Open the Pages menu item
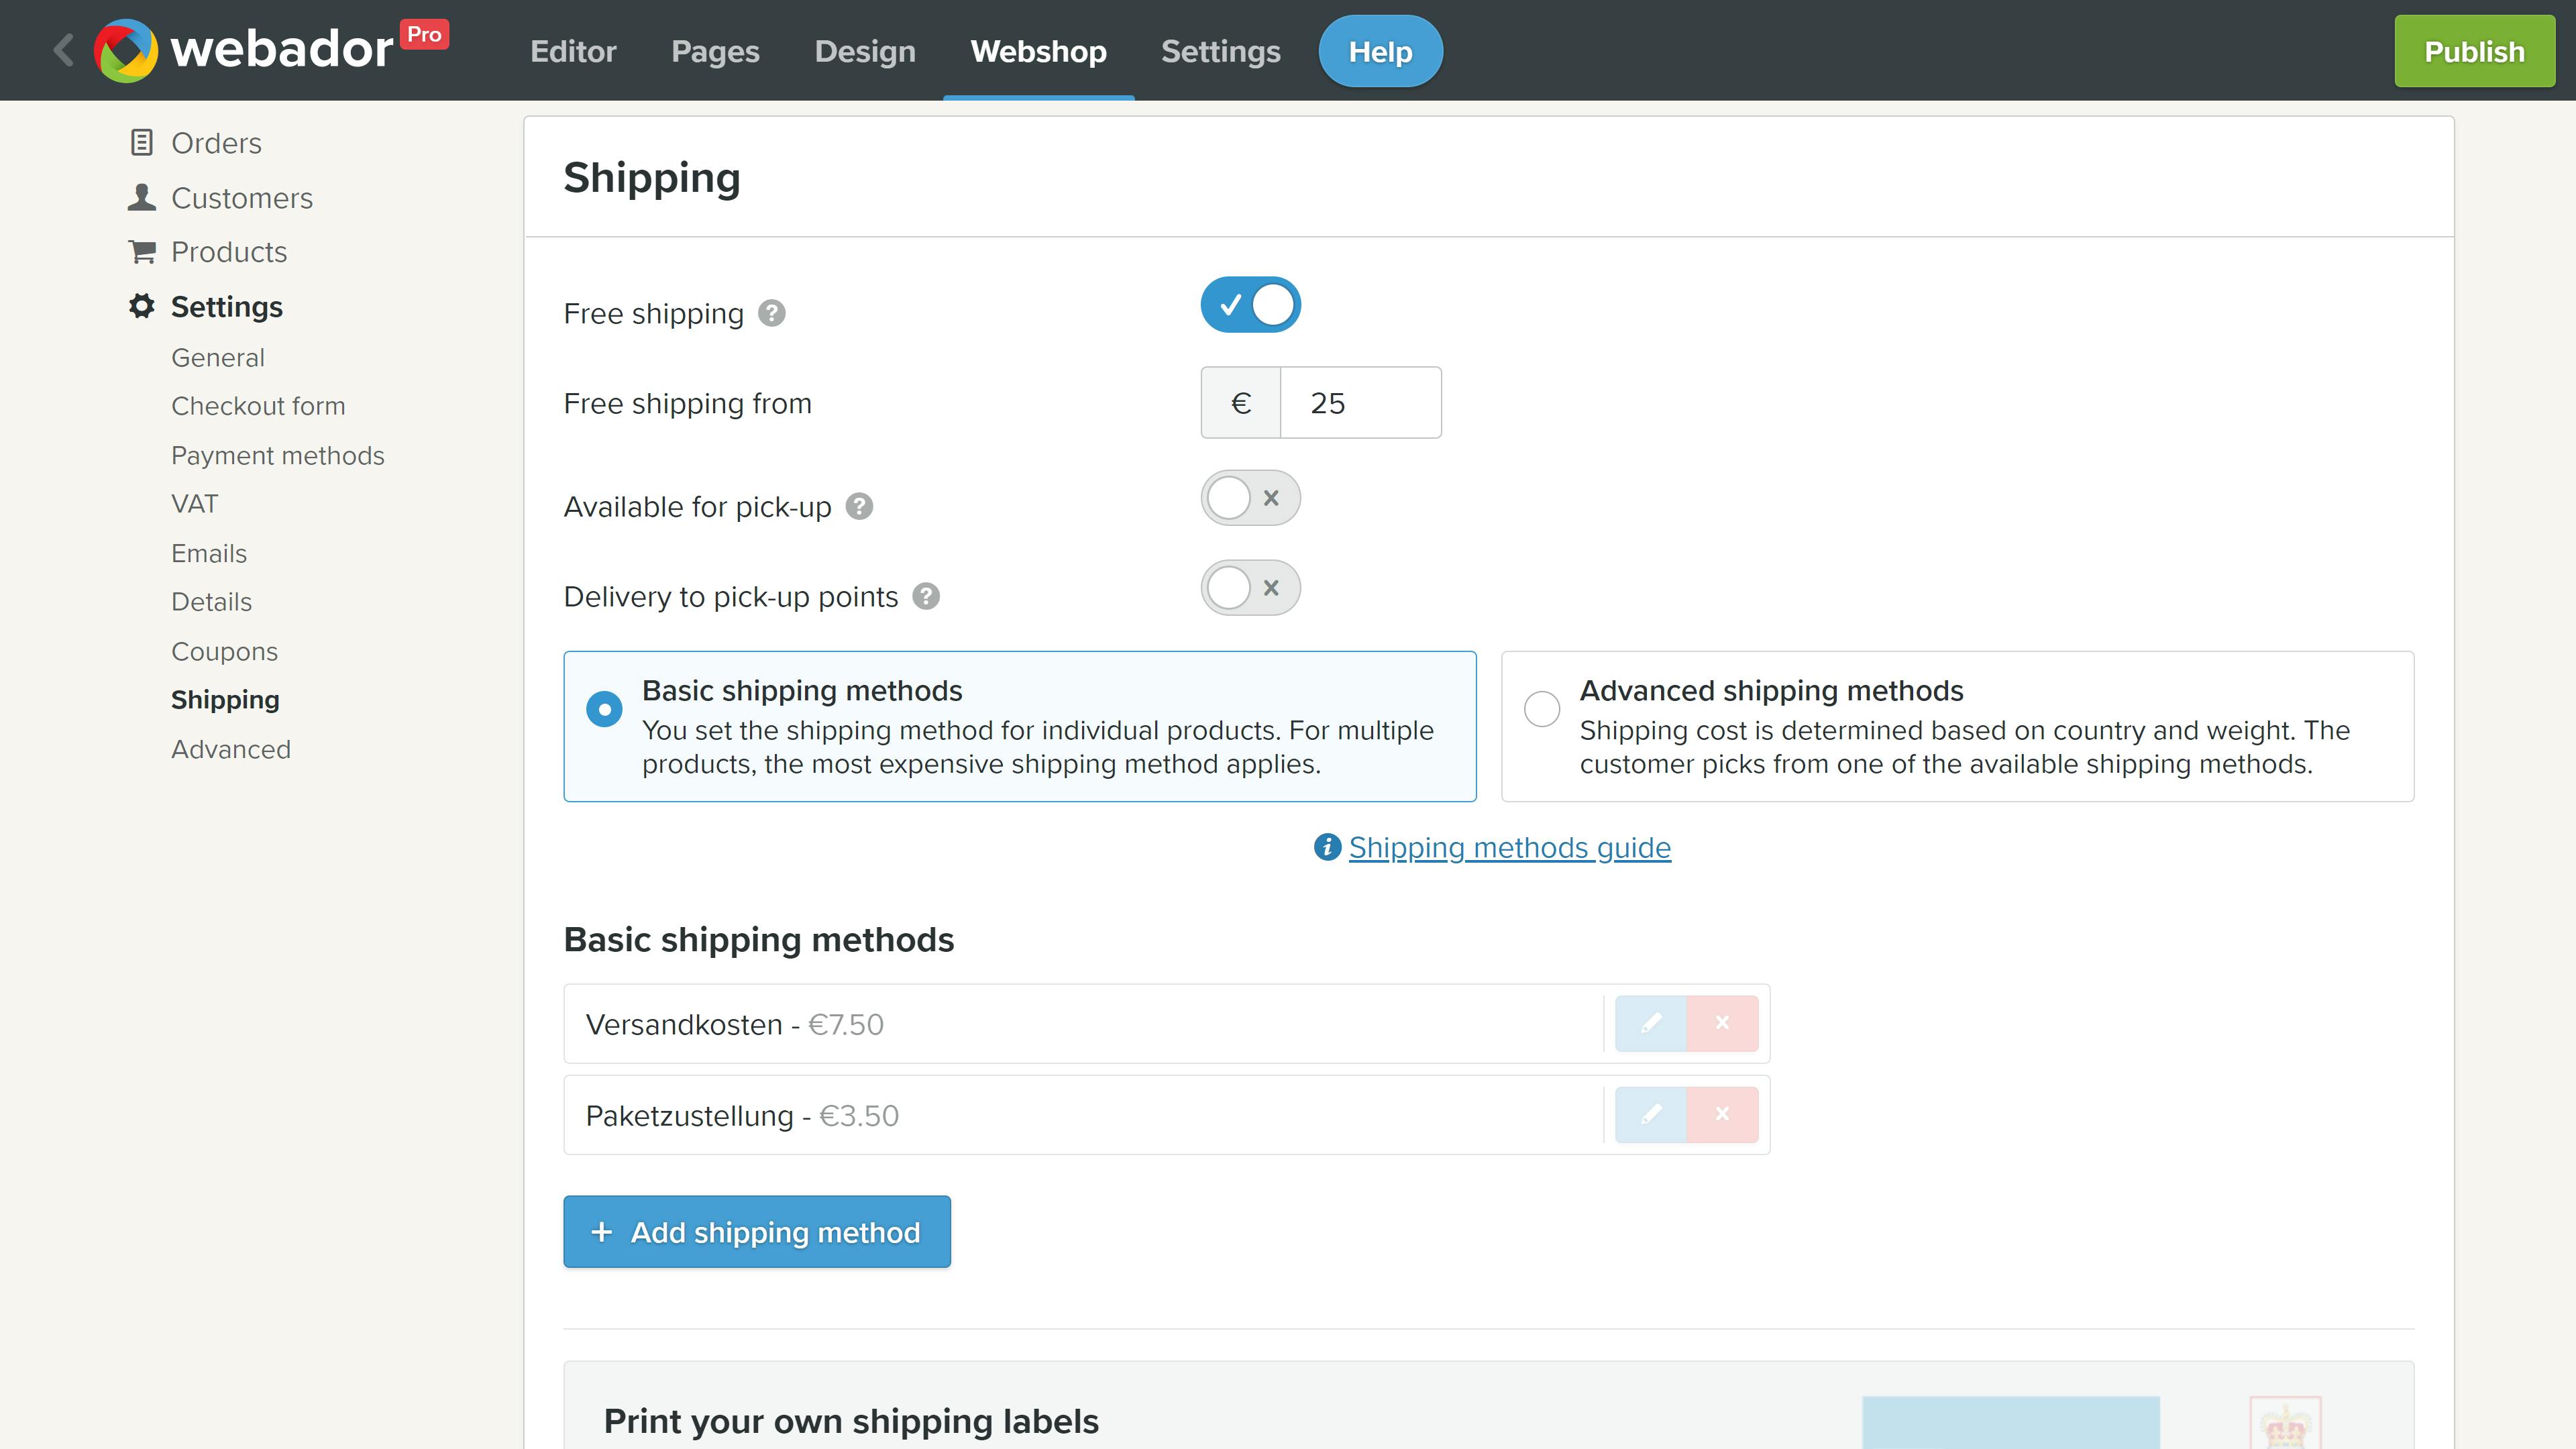Viewport: 2576px width, 1449px height. tap(715, 50)
